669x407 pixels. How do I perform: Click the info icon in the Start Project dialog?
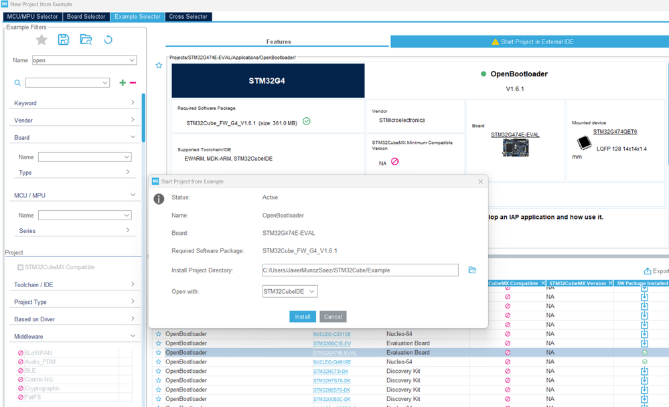click(x=159, y=199)
